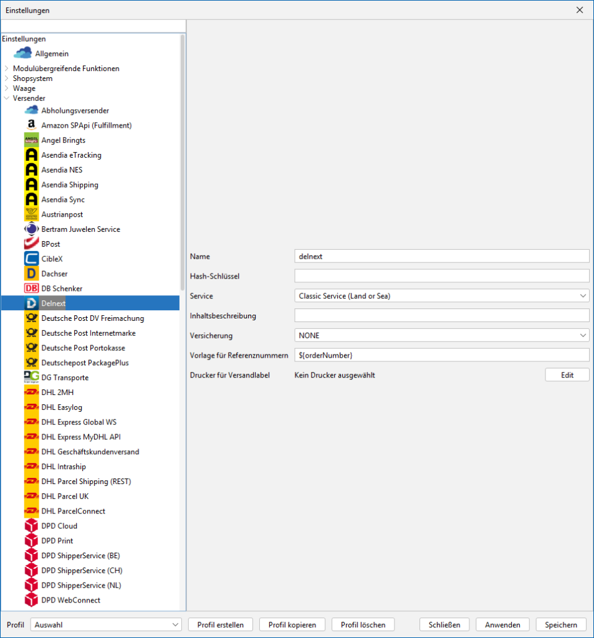Select the Allgemein cloud icon

coord(22,54)
